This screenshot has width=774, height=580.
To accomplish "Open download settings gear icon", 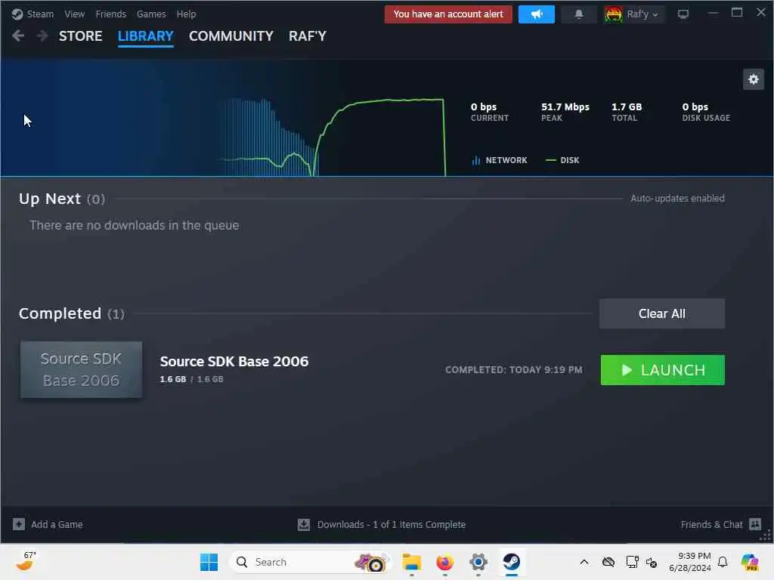I will (x=754, y=79).
